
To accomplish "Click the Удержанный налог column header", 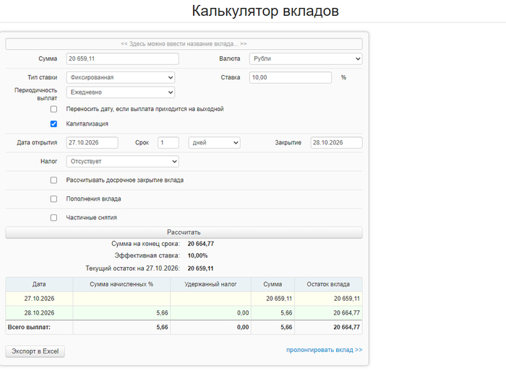I will point(210,284).
